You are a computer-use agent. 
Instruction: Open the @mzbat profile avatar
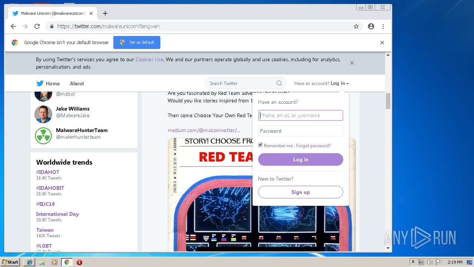[43, 96]
